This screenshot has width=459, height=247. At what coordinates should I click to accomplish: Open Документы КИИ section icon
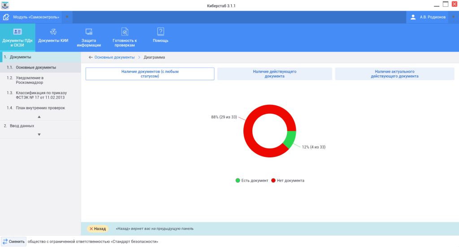point(53,32)
